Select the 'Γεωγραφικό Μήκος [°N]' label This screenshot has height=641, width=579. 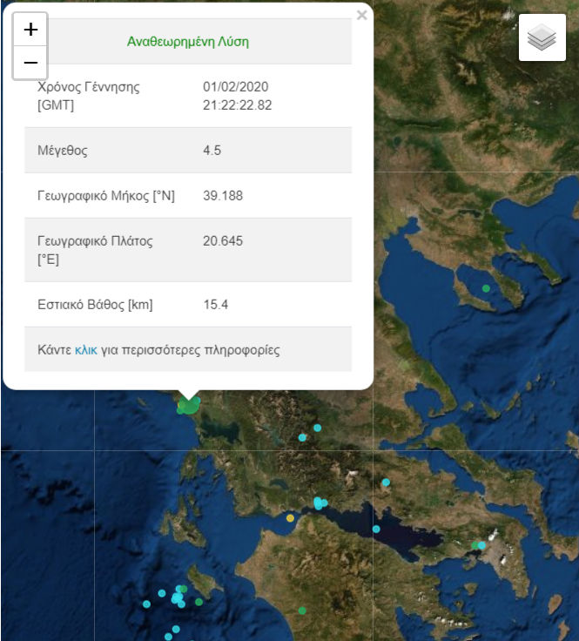click(106, 196)
